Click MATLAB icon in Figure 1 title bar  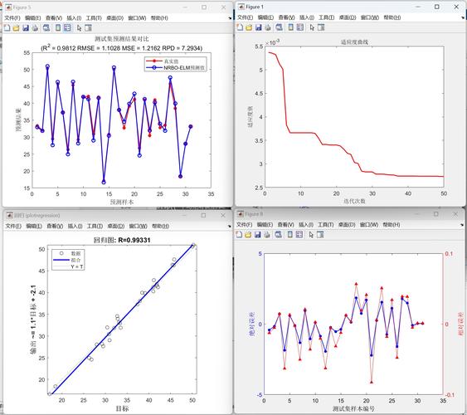click(241, 7)
